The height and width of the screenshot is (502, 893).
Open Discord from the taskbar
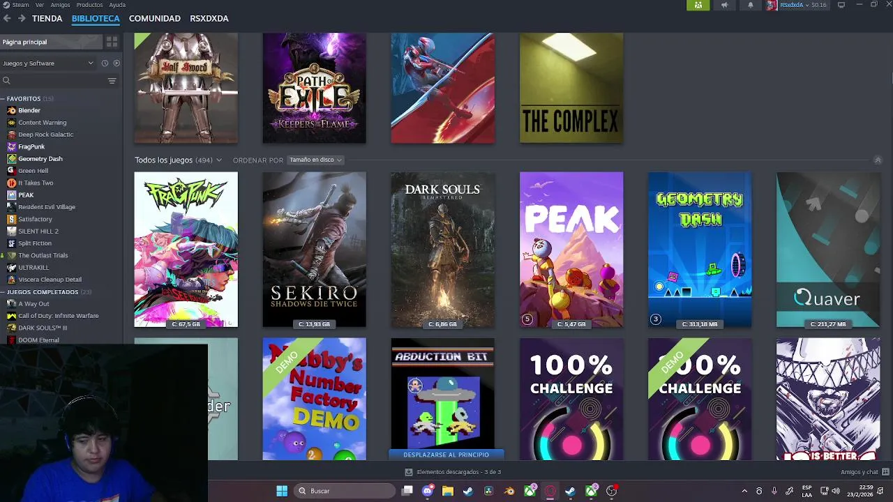[x=428, y=491]
